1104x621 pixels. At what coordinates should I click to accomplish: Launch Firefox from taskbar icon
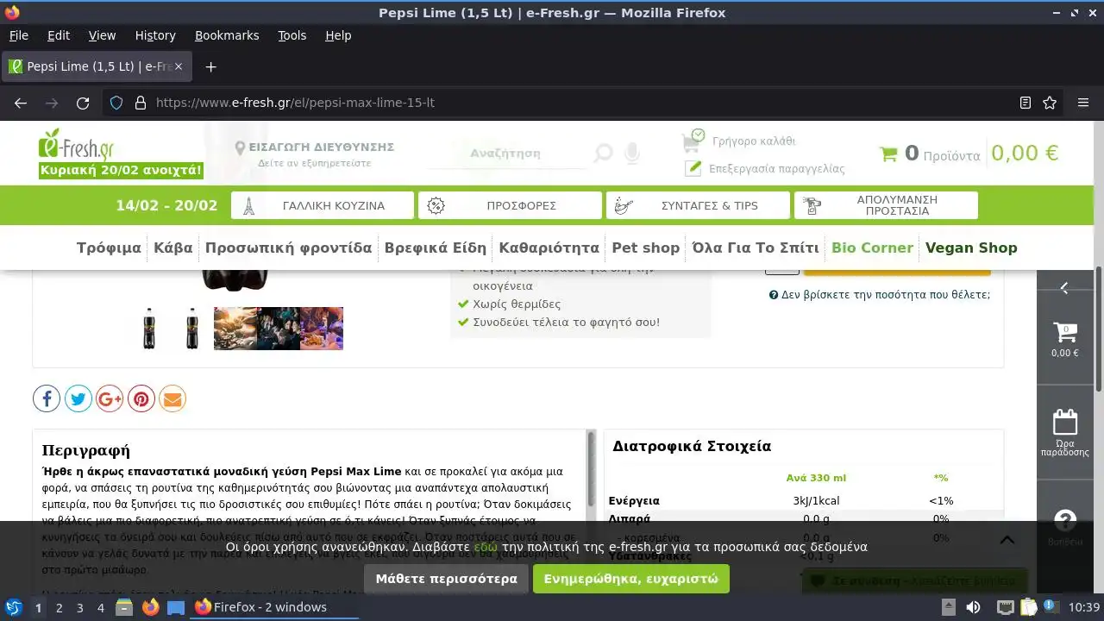pos(150,607)
